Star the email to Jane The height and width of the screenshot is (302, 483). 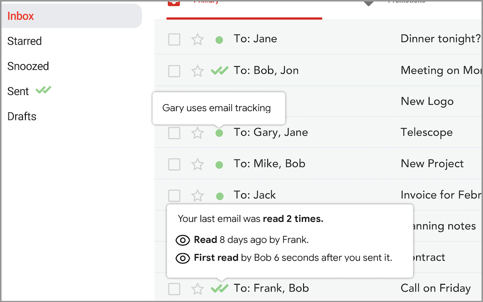click(x=197, y=39)
